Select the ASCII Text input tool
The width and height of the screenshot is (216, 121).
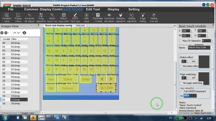(75, 18)
